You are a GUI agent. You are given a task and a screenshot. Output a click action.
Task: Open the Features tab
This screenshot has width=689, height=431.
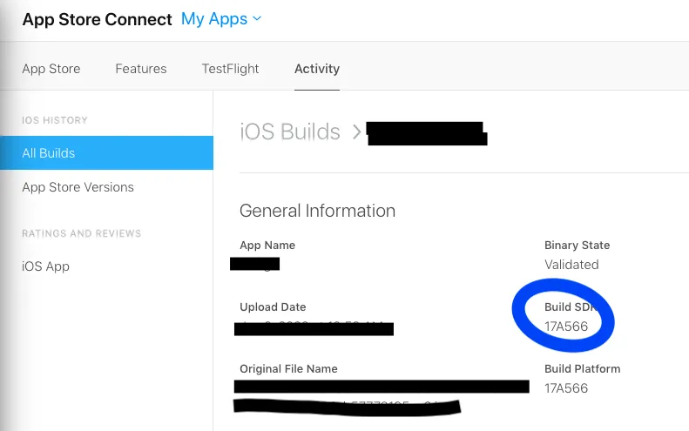click(x=140, y=69)
